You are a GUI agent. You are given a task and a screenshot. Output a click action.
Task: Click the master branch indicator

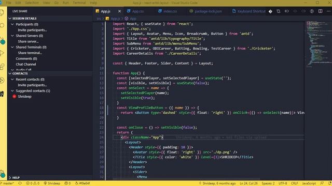[7, 183]
